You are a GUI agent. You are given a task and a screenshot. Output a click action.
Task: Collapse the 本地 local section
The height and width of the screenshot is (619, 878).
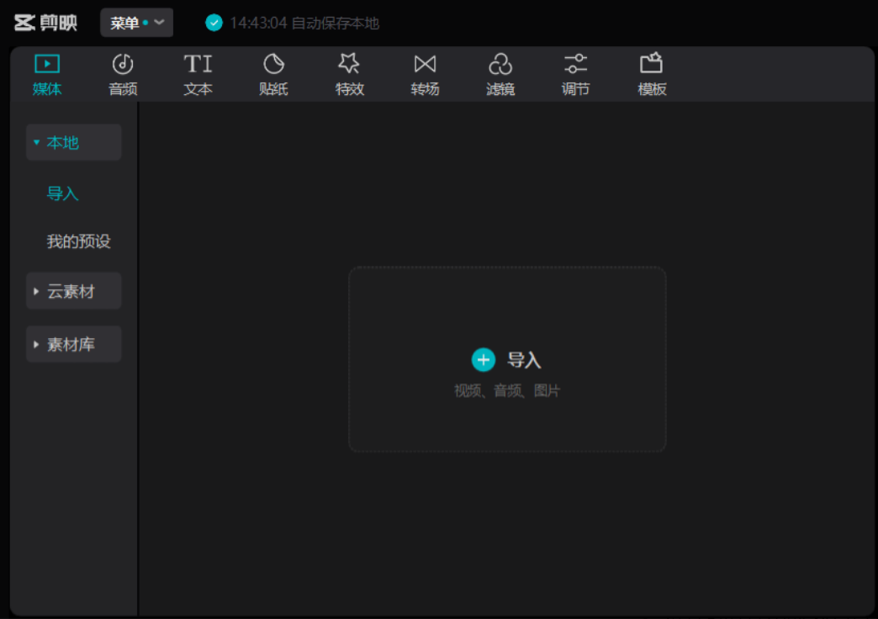point(73,142)
